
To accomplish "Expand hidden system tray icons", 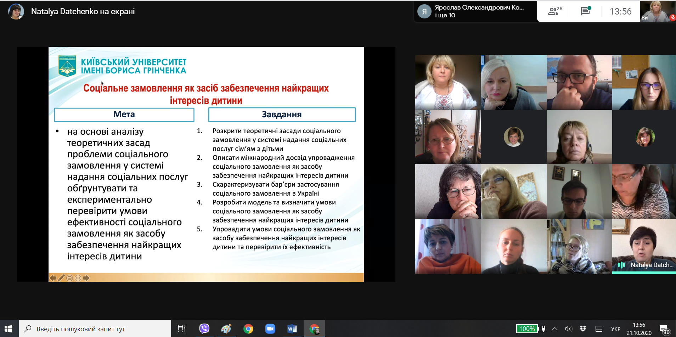I will pos(555,329).
